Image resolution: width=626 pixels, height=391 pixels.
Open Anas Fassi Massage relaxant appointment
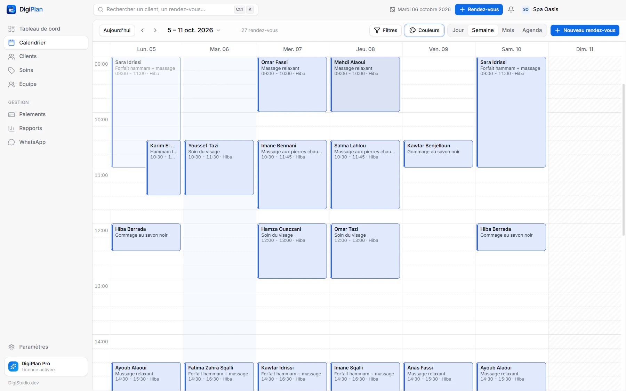(438, 376)
